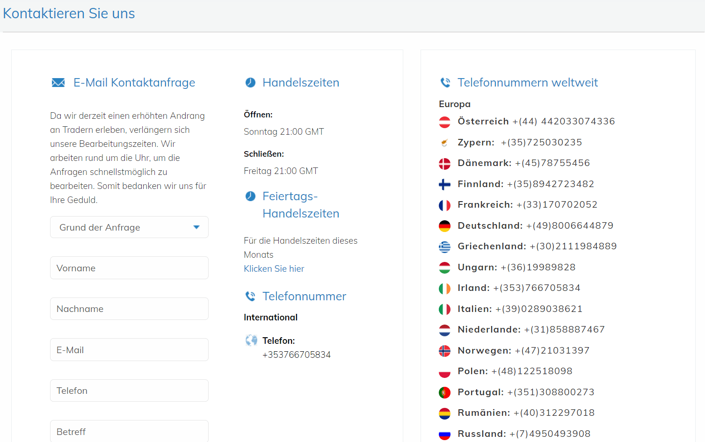The image size is (705, 442).
Task: Click the Telefonnummern weltweit heading
Action: point(528,83)
